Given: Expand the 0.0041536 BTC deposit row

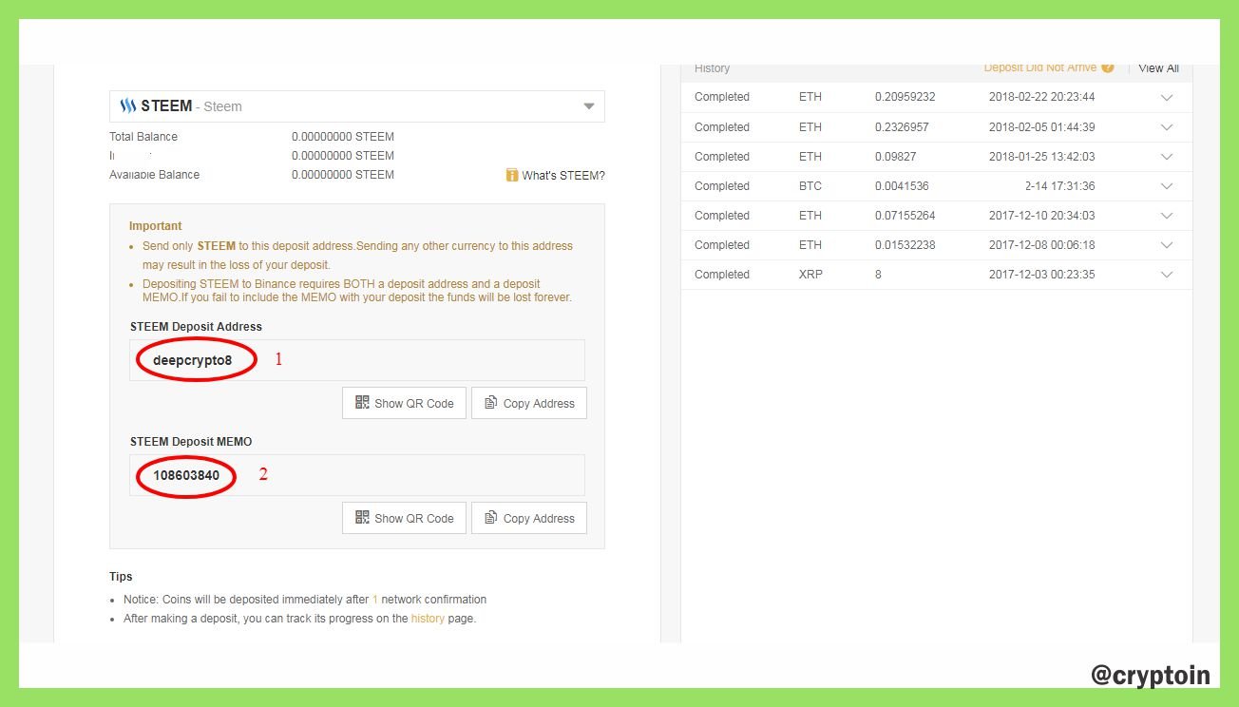Looking at the screenshot, I should point(1167,186).
